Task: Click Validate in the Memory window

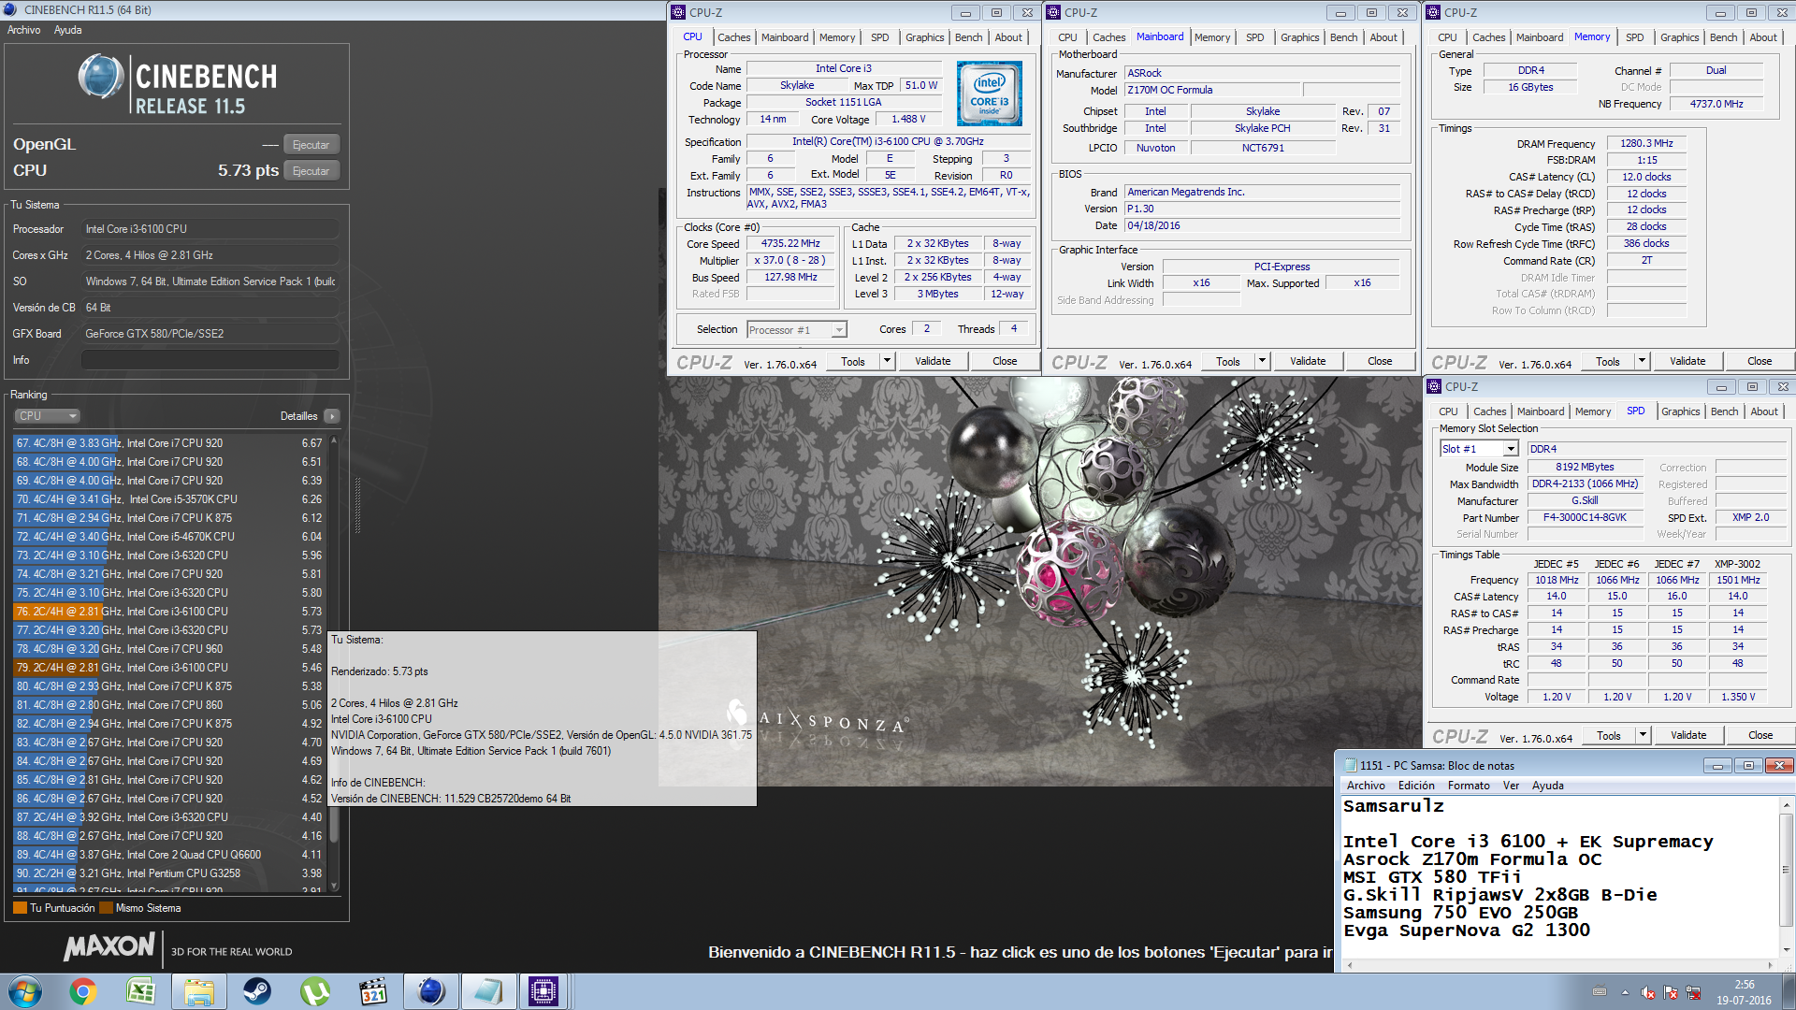Action: 1687,361
